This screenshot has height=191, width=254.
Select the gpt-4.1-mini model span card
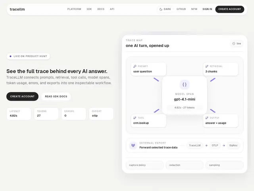point(185,95)
